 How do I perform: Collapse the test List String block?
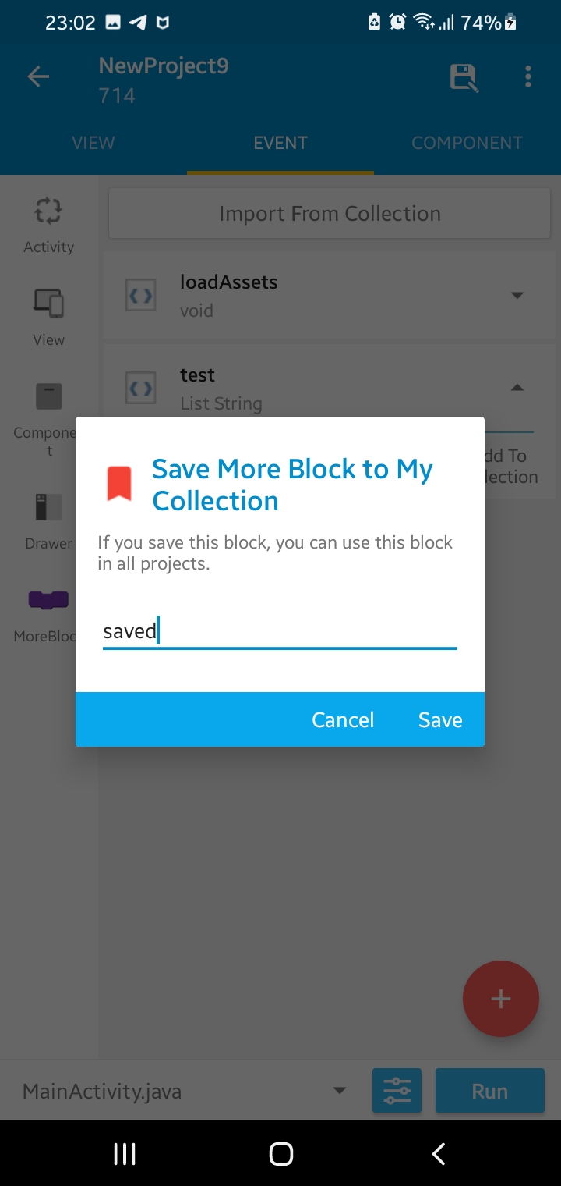point(517,387)
